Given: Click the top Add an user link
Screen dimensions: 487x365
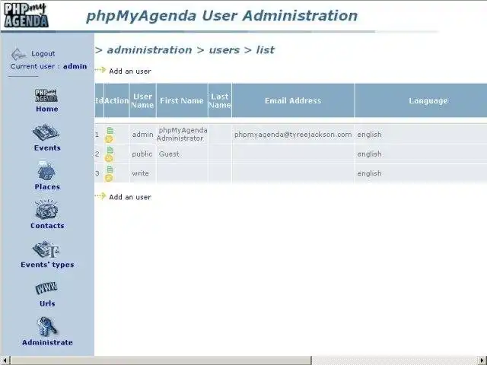Looking at the screenshot, I should tap(130, 71).
